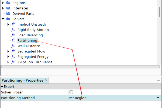
Task: Click the Interfaces folder icon
Action: pyautogui.click(x=8, y=8)
